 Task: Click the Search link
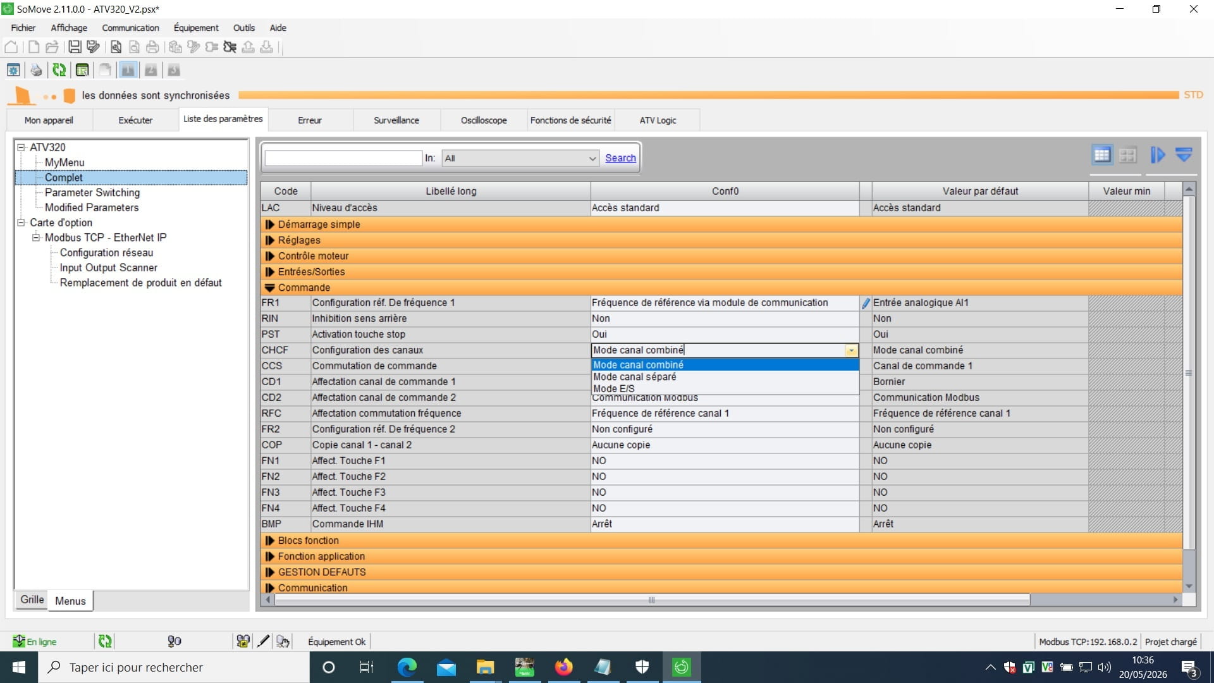tap(620, 158)
